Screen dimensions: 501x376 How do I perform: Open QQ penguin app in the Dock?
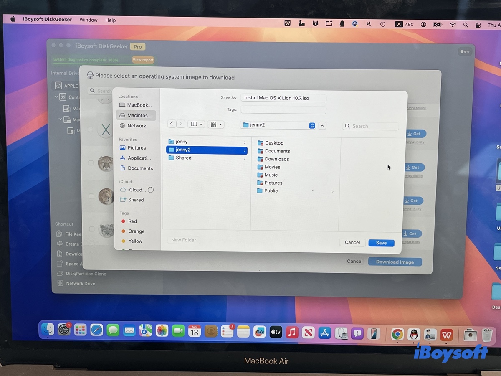click(414, 334)
